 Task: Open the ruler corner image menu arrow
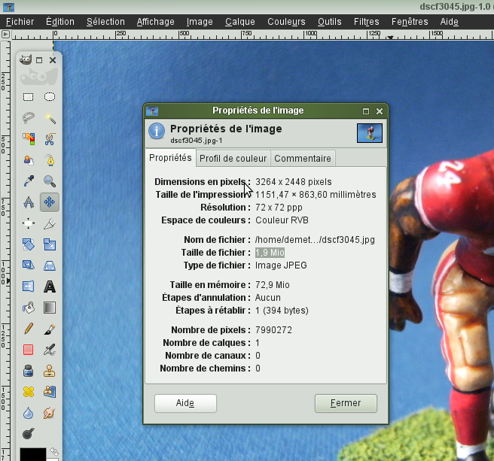(5, 34)
